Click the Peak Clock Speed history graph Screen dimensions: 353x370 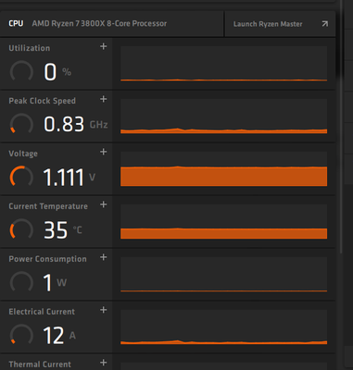click(x=224, y=117)
